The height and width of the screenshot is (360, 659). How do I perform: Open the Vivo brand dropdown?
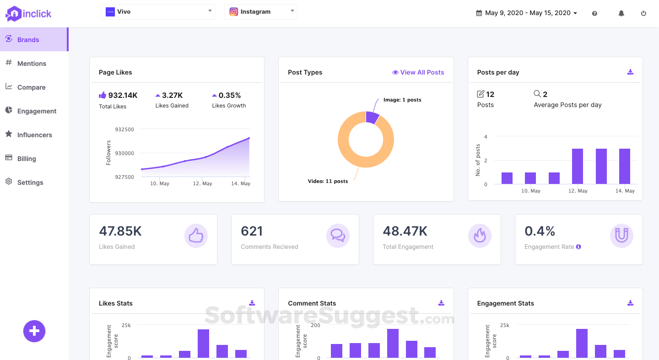158,12
